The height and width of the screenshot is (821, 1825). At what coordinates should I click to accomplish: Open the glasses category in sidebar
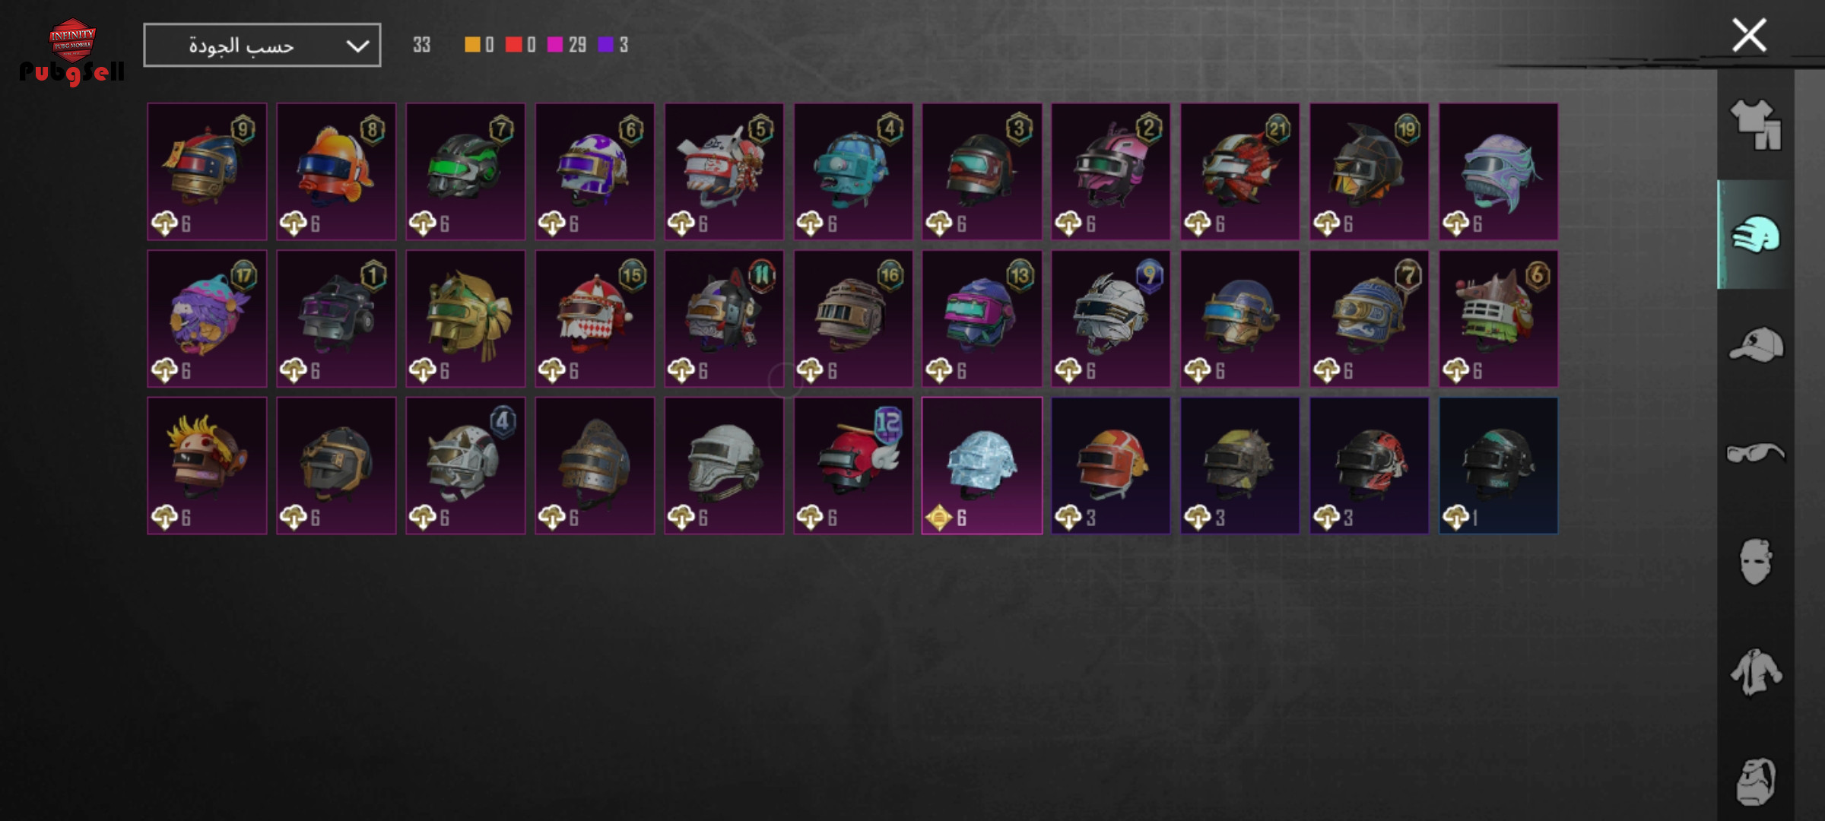pos(1755,453)
